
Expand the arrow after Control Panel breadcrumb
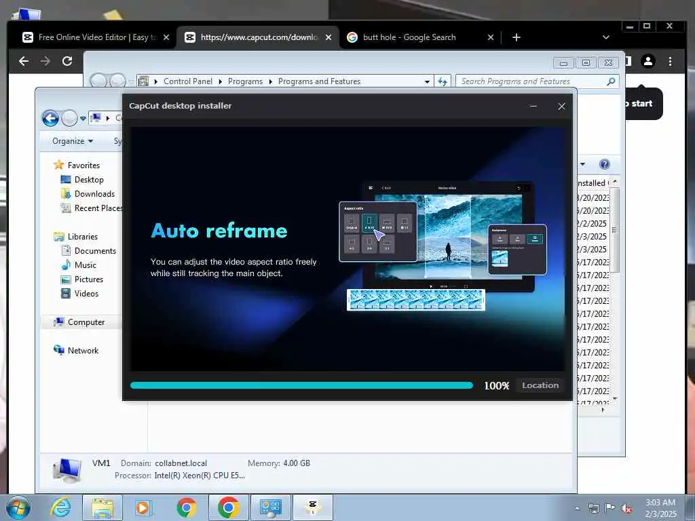221,81
